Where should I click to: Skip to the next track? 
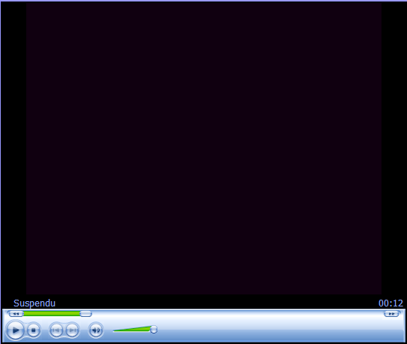coord(73,330)
